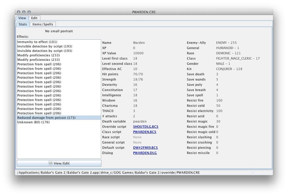Viewport: 288px width, 196px height.
Task: Select first Modify proficiencies (233) entry
Action: coord(39,55)
